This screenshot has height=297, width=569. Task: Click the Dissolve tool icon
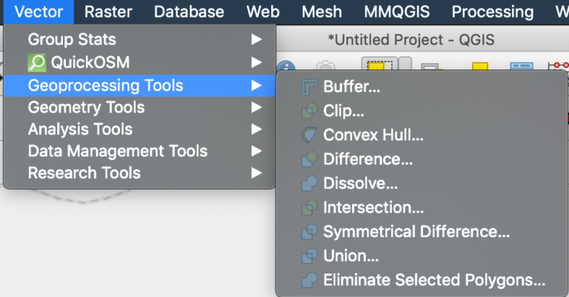[310, 183]
